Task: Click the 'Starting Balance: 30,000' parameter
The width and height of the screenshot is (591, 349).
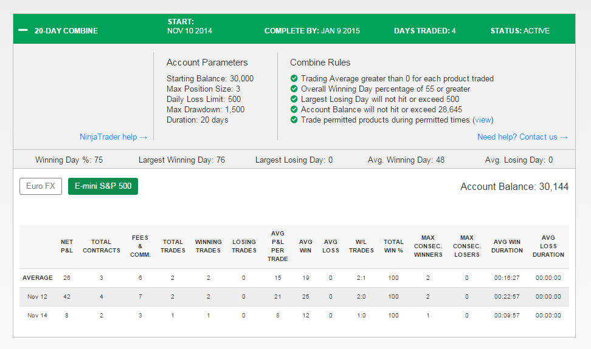Action: [210, 78]
